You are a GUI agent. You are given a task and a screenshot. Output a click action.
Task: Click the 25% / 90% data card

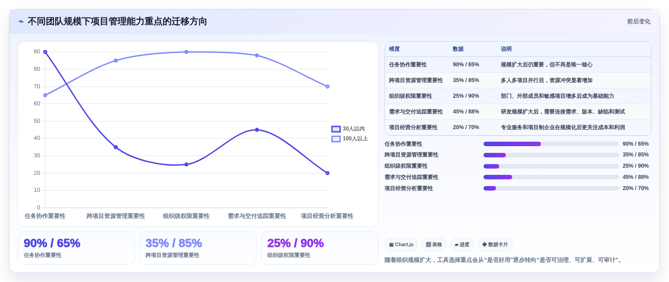[x=319, y=248]
